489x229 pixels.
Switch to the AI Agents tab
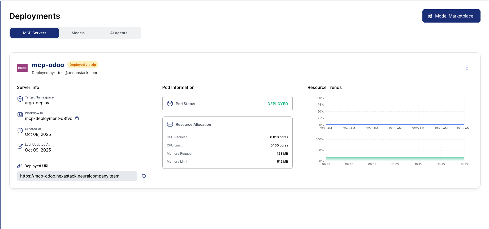coord(119,33)
